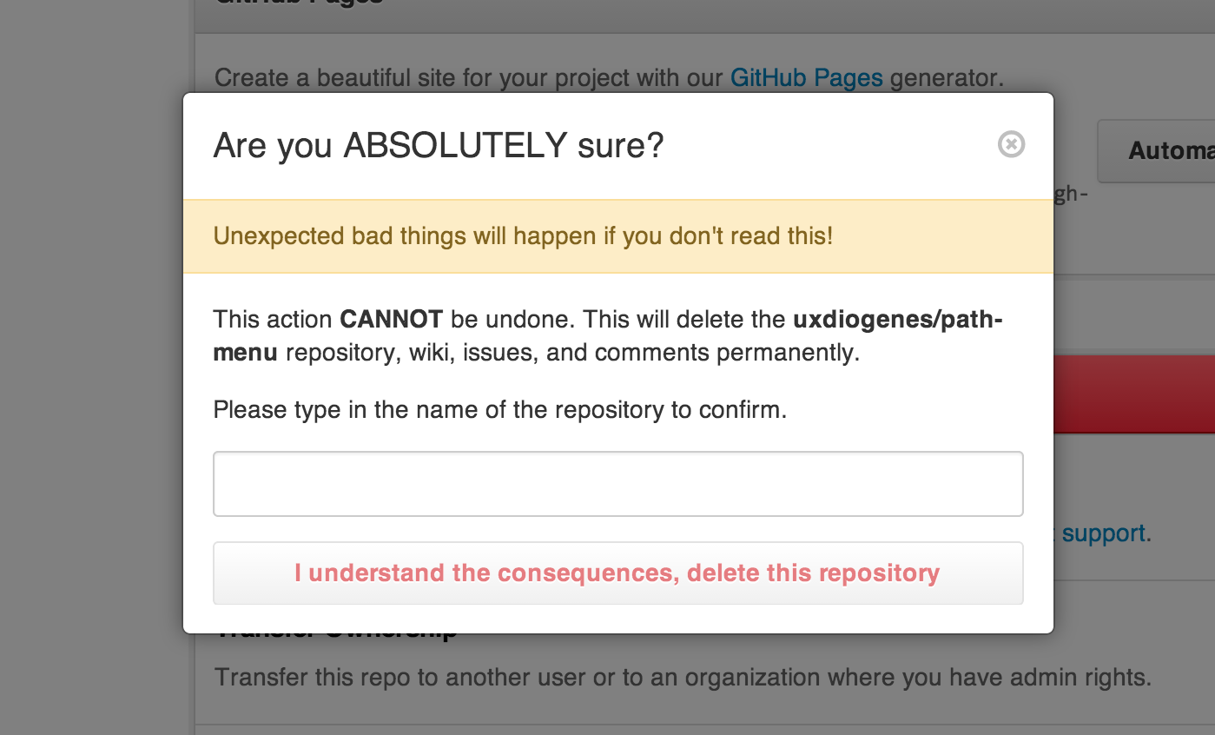
Task: Click the repository name confirmation field
Action: (617, 483)
